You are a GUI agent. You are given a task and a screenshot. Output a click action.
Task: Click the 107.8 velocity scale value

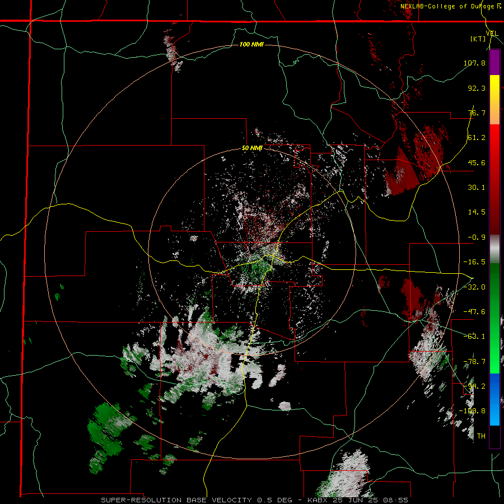(x=474, y=63)
